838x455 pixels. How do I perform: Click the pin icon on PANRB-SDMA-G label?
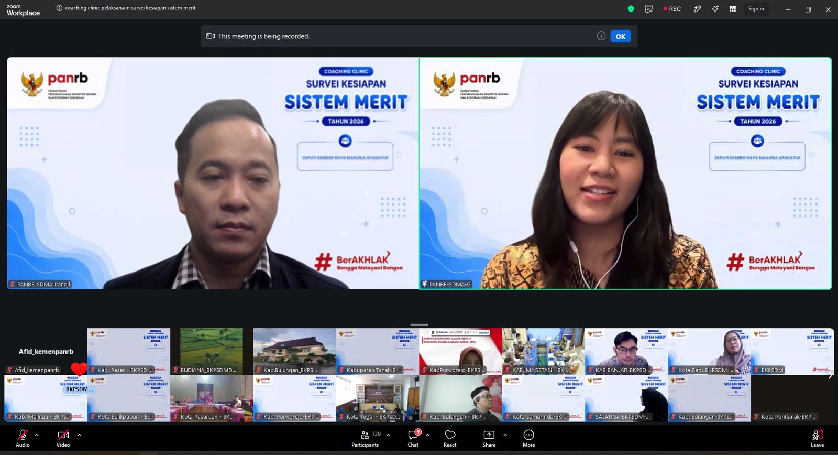coord(425,284)
